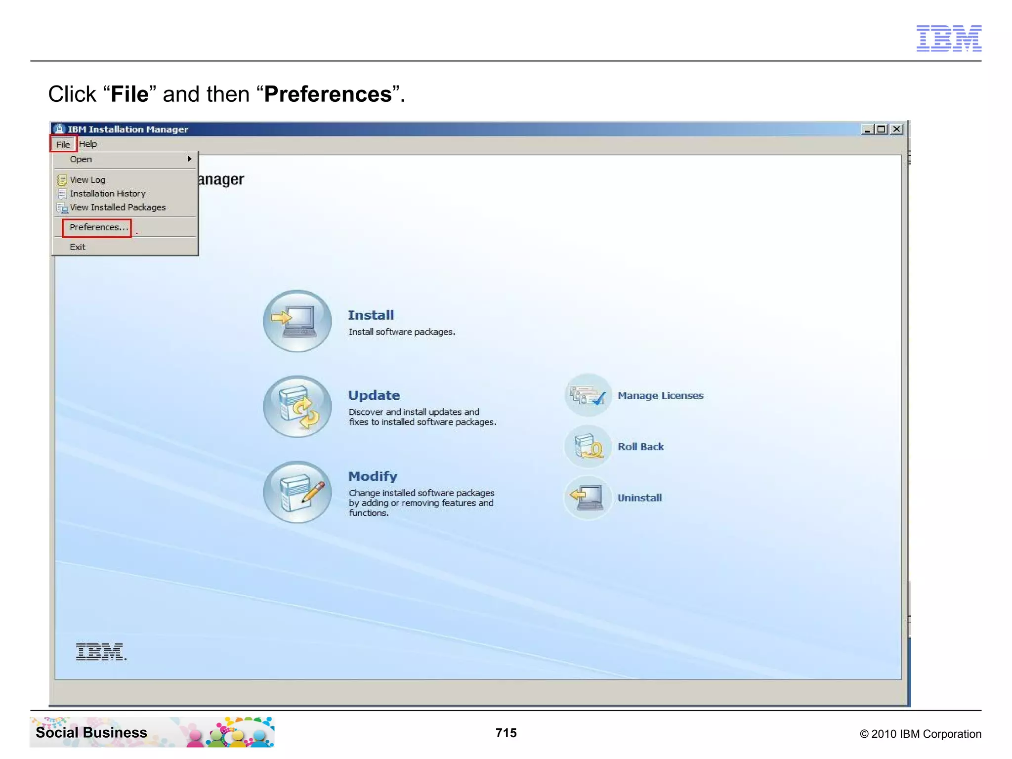1012x759 pixels.
Task: Click the View Installed Packages icon
Action: click(62, 208)
